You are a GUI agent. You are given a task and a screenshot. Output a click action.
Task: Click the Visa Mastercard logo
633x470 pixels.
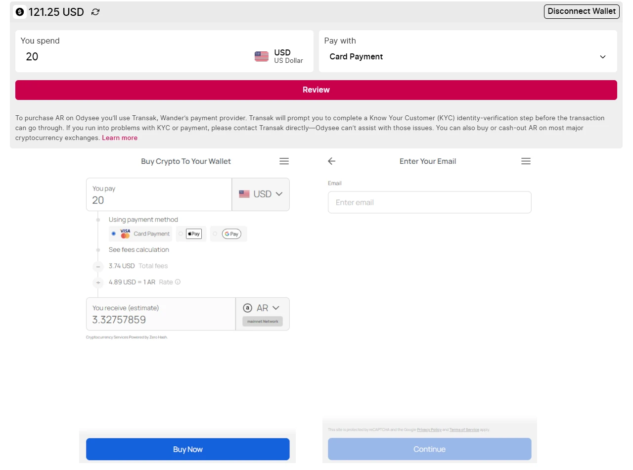pyautogui.click(x=125, y=234)
